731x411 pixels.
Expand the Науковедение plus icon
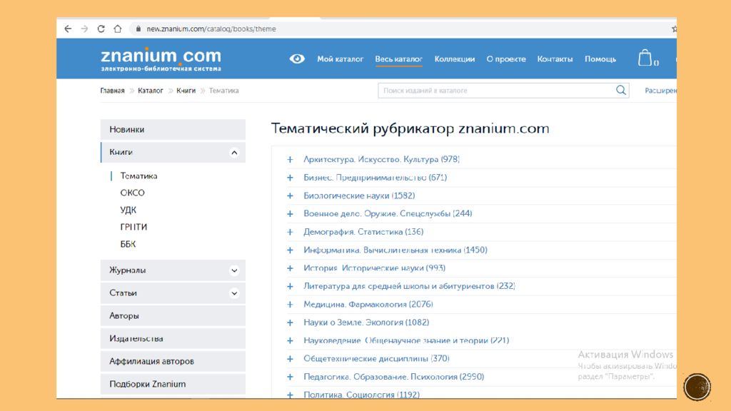coord(290,340)
